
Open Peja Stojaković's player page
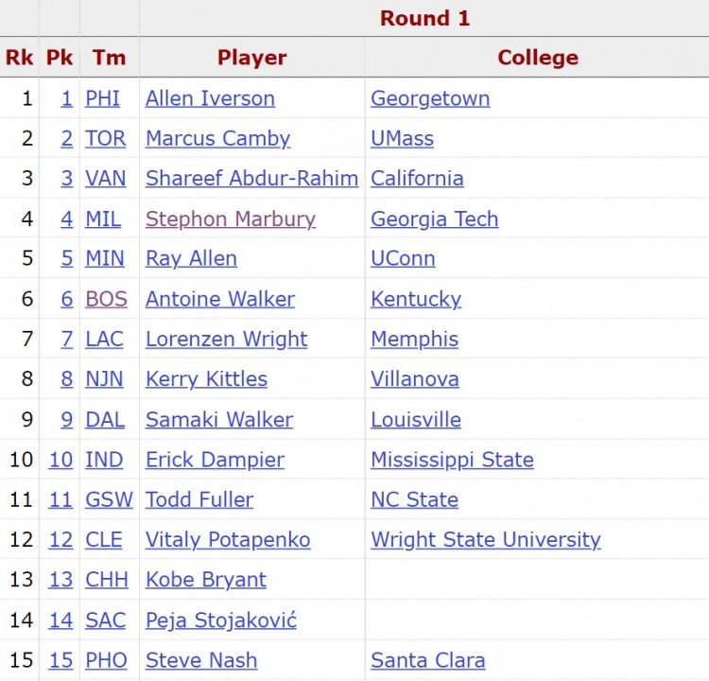pos(220,620)
